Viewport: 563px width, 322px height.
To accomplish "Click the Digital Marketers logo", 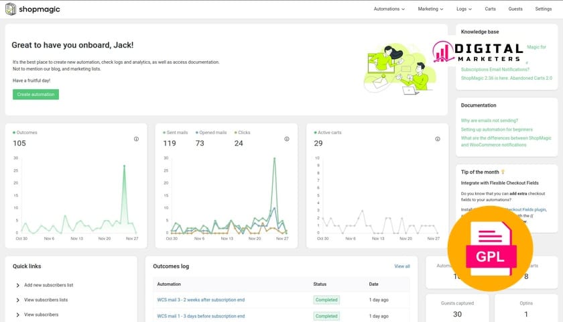I will 477,52.
